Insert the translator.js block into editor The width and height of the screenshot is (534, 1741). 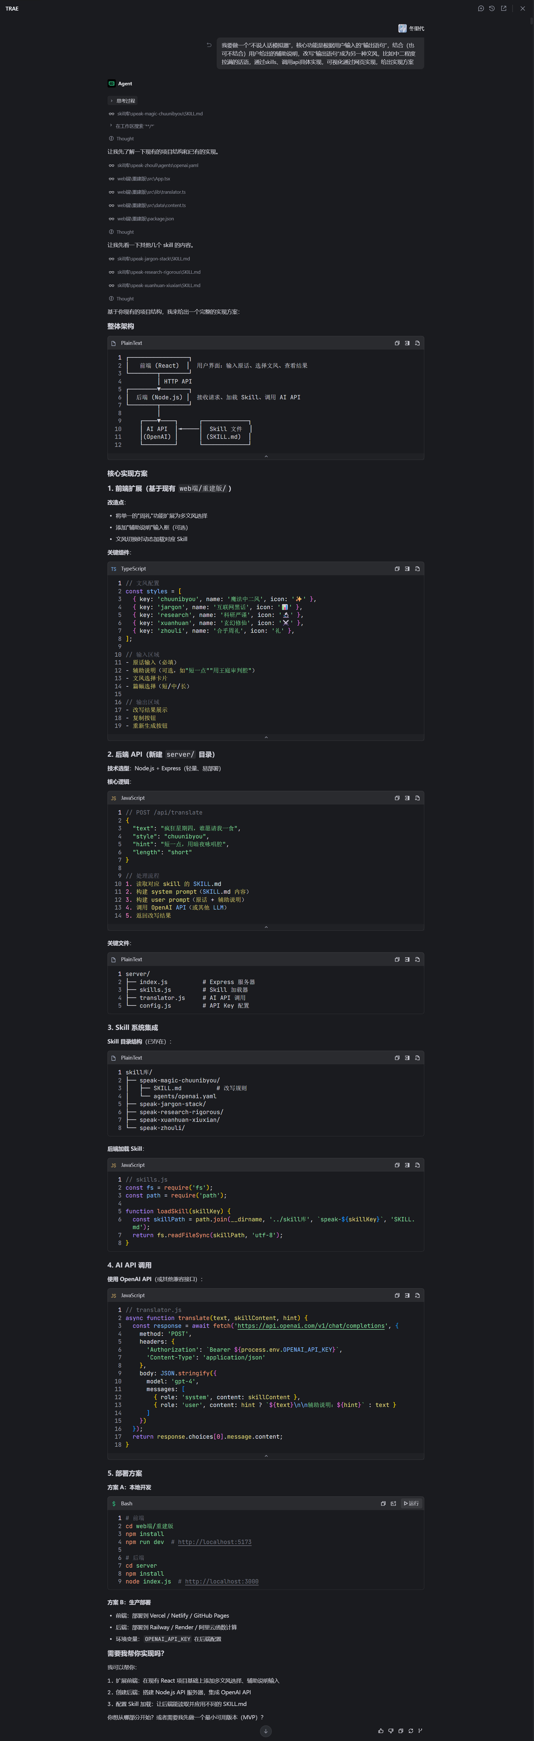[407, 1296]
